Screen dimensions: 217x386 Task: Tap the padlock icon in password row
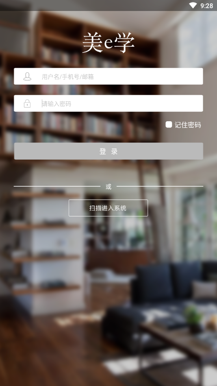click(27, 103)
